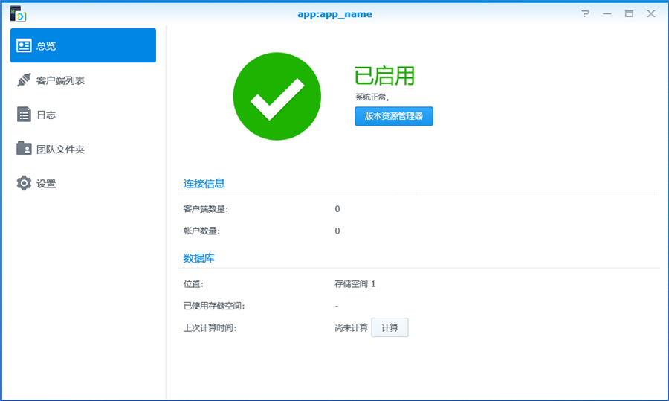
Task: Click the gear icon beside 设置
Action: coord(25,183)
